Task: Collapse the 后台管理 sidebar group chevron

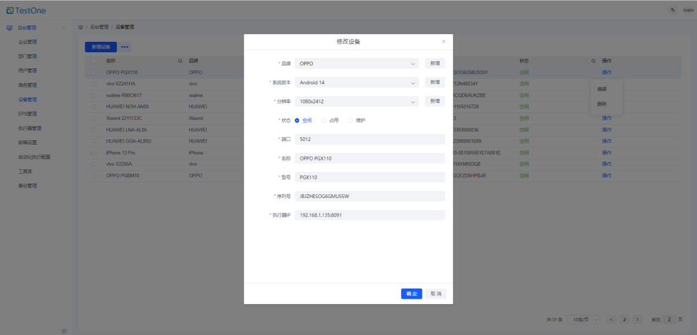Action: [x=63, y=28]
